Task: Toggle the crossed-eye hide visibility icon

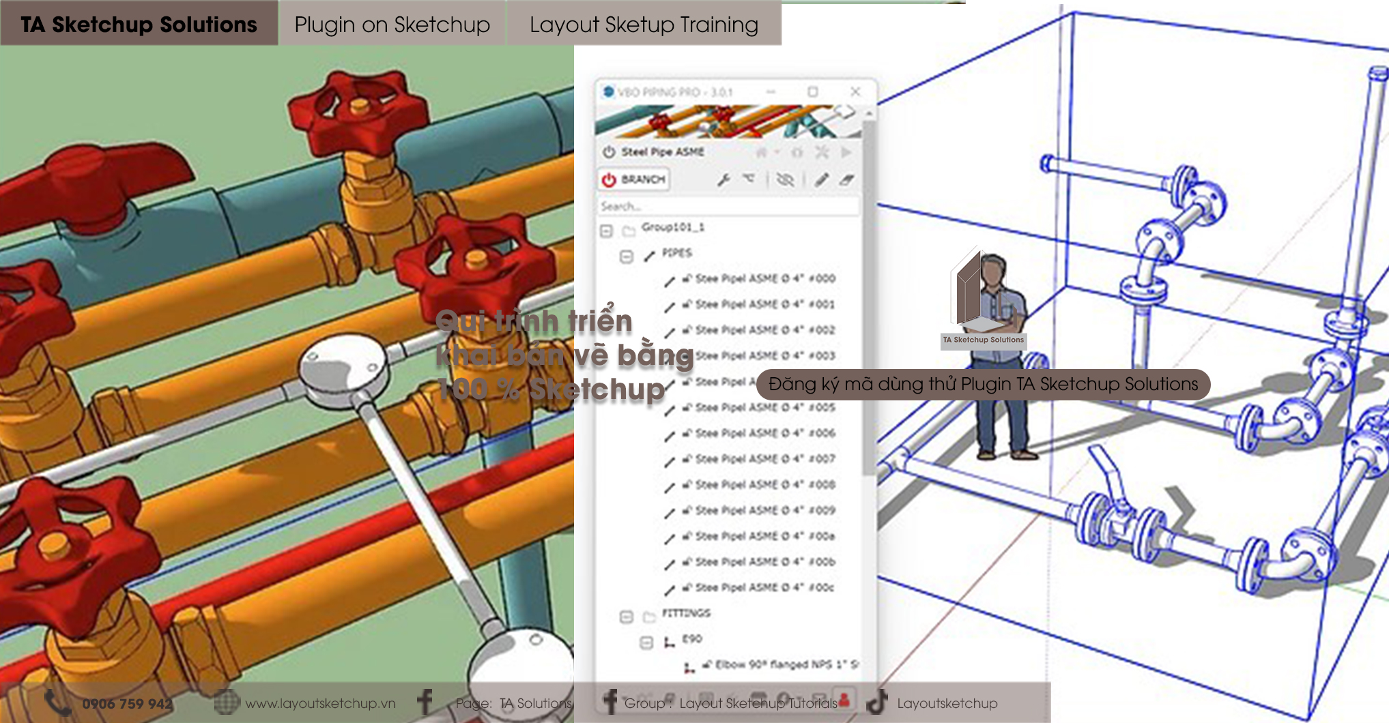Action: pyautogui.click(x=785, y=179)
